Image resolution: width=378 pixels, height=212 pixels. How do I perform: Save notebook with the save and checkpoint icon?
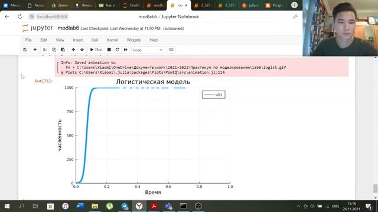pos(25,49)
